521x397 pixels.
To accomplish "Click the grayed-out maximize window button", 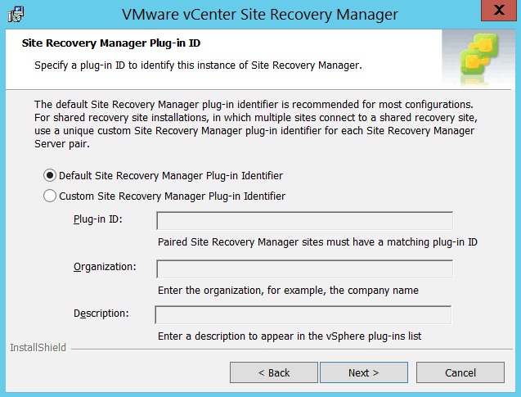I will [x=460, y=12].
